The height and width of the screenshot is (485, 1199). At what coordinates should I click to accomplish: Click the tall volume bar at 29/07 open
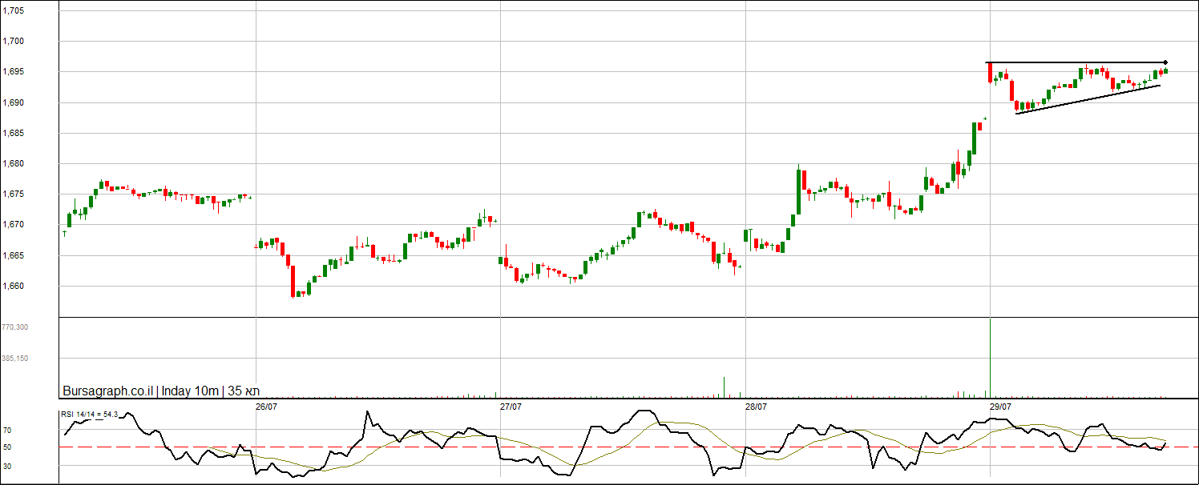pyautogui.click(x=991, y=358)
